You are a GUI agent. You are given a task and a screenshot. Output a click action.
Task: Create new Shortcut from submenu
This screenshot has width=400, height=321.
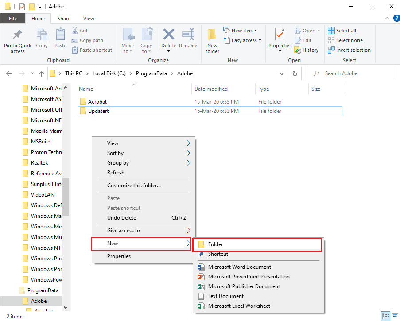tap(258, 254)
